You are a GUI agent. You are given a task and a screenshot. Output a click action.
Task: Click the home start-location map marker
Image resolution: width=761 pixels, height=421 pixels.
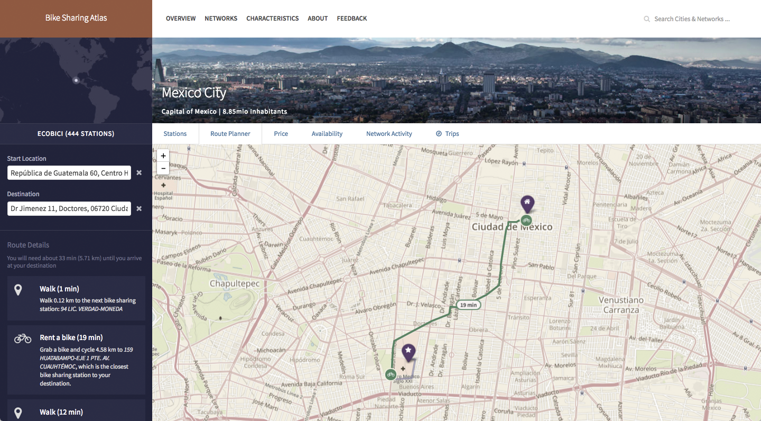527,203
